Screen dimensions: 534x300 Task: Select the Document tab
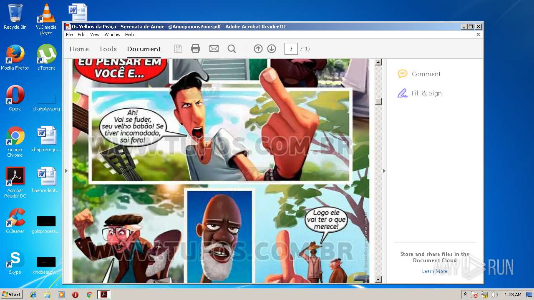(x=144, y=49)
